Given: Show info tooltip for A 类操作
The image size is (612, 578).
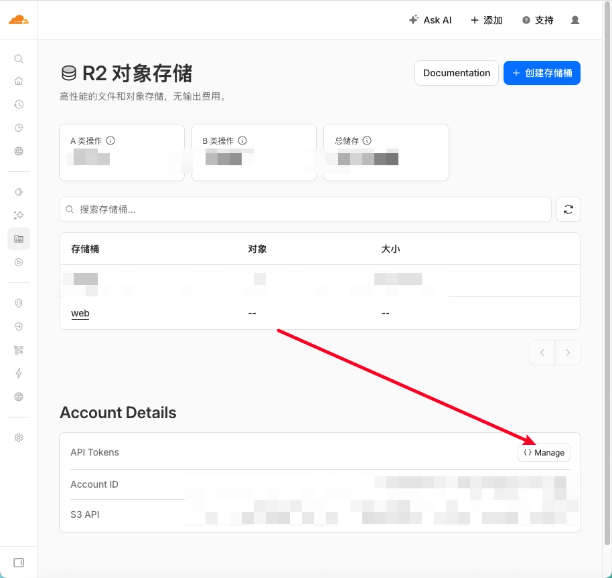Looking at the screenshot, I should coord(111,141).
